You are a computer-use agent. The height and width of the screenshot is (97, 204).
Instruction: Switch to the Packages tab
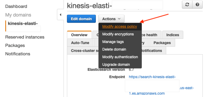(162, 43)
